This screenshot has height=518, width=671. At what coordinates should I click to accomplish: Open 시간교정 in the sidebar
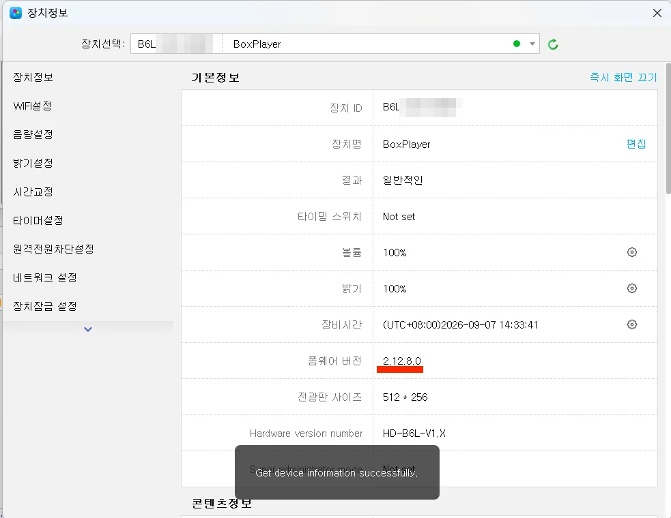click(33, 192)
